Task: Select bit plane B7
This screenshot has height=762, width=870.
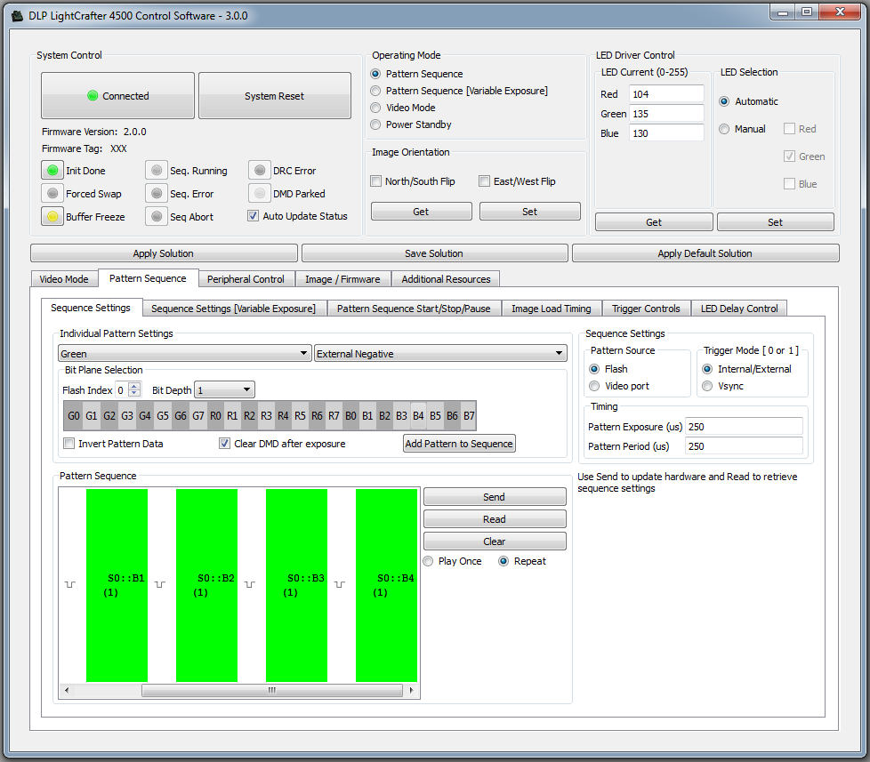Action: click(x=469, y=416)
